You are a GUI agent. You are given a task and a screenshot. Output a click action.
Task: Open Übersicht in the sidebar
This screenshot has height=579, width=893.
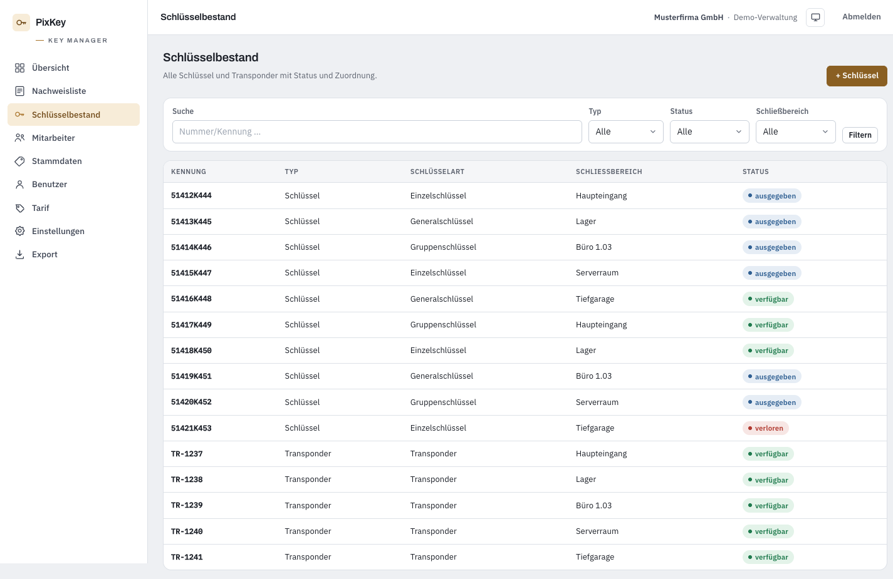[x=73, y=68]
